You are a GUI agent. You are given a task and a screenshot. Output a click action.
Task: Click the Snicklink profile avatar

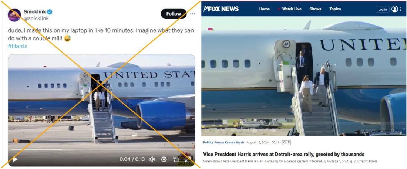coord(14,15)
